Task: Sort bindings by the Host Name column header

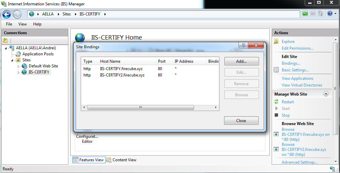Action: pyautogui.click(x=127, y=61)
